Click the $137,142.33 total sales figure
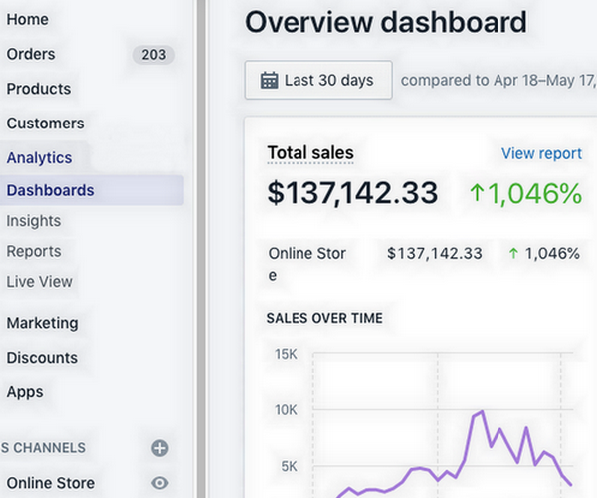Viewport: 597px width, 498px height. (x=352, y=193)
